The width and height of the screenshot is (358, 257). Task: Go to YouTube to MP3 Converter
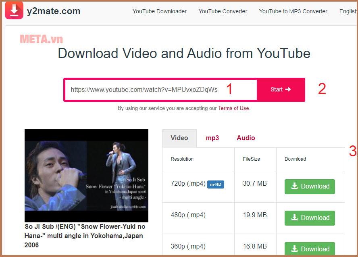point(293,11)
